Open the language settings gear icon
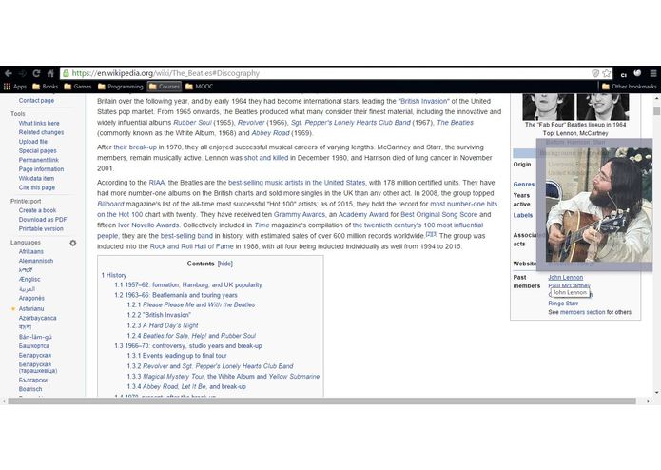The height and width of the screenshot is (470, 661). [x=73, y=243]
